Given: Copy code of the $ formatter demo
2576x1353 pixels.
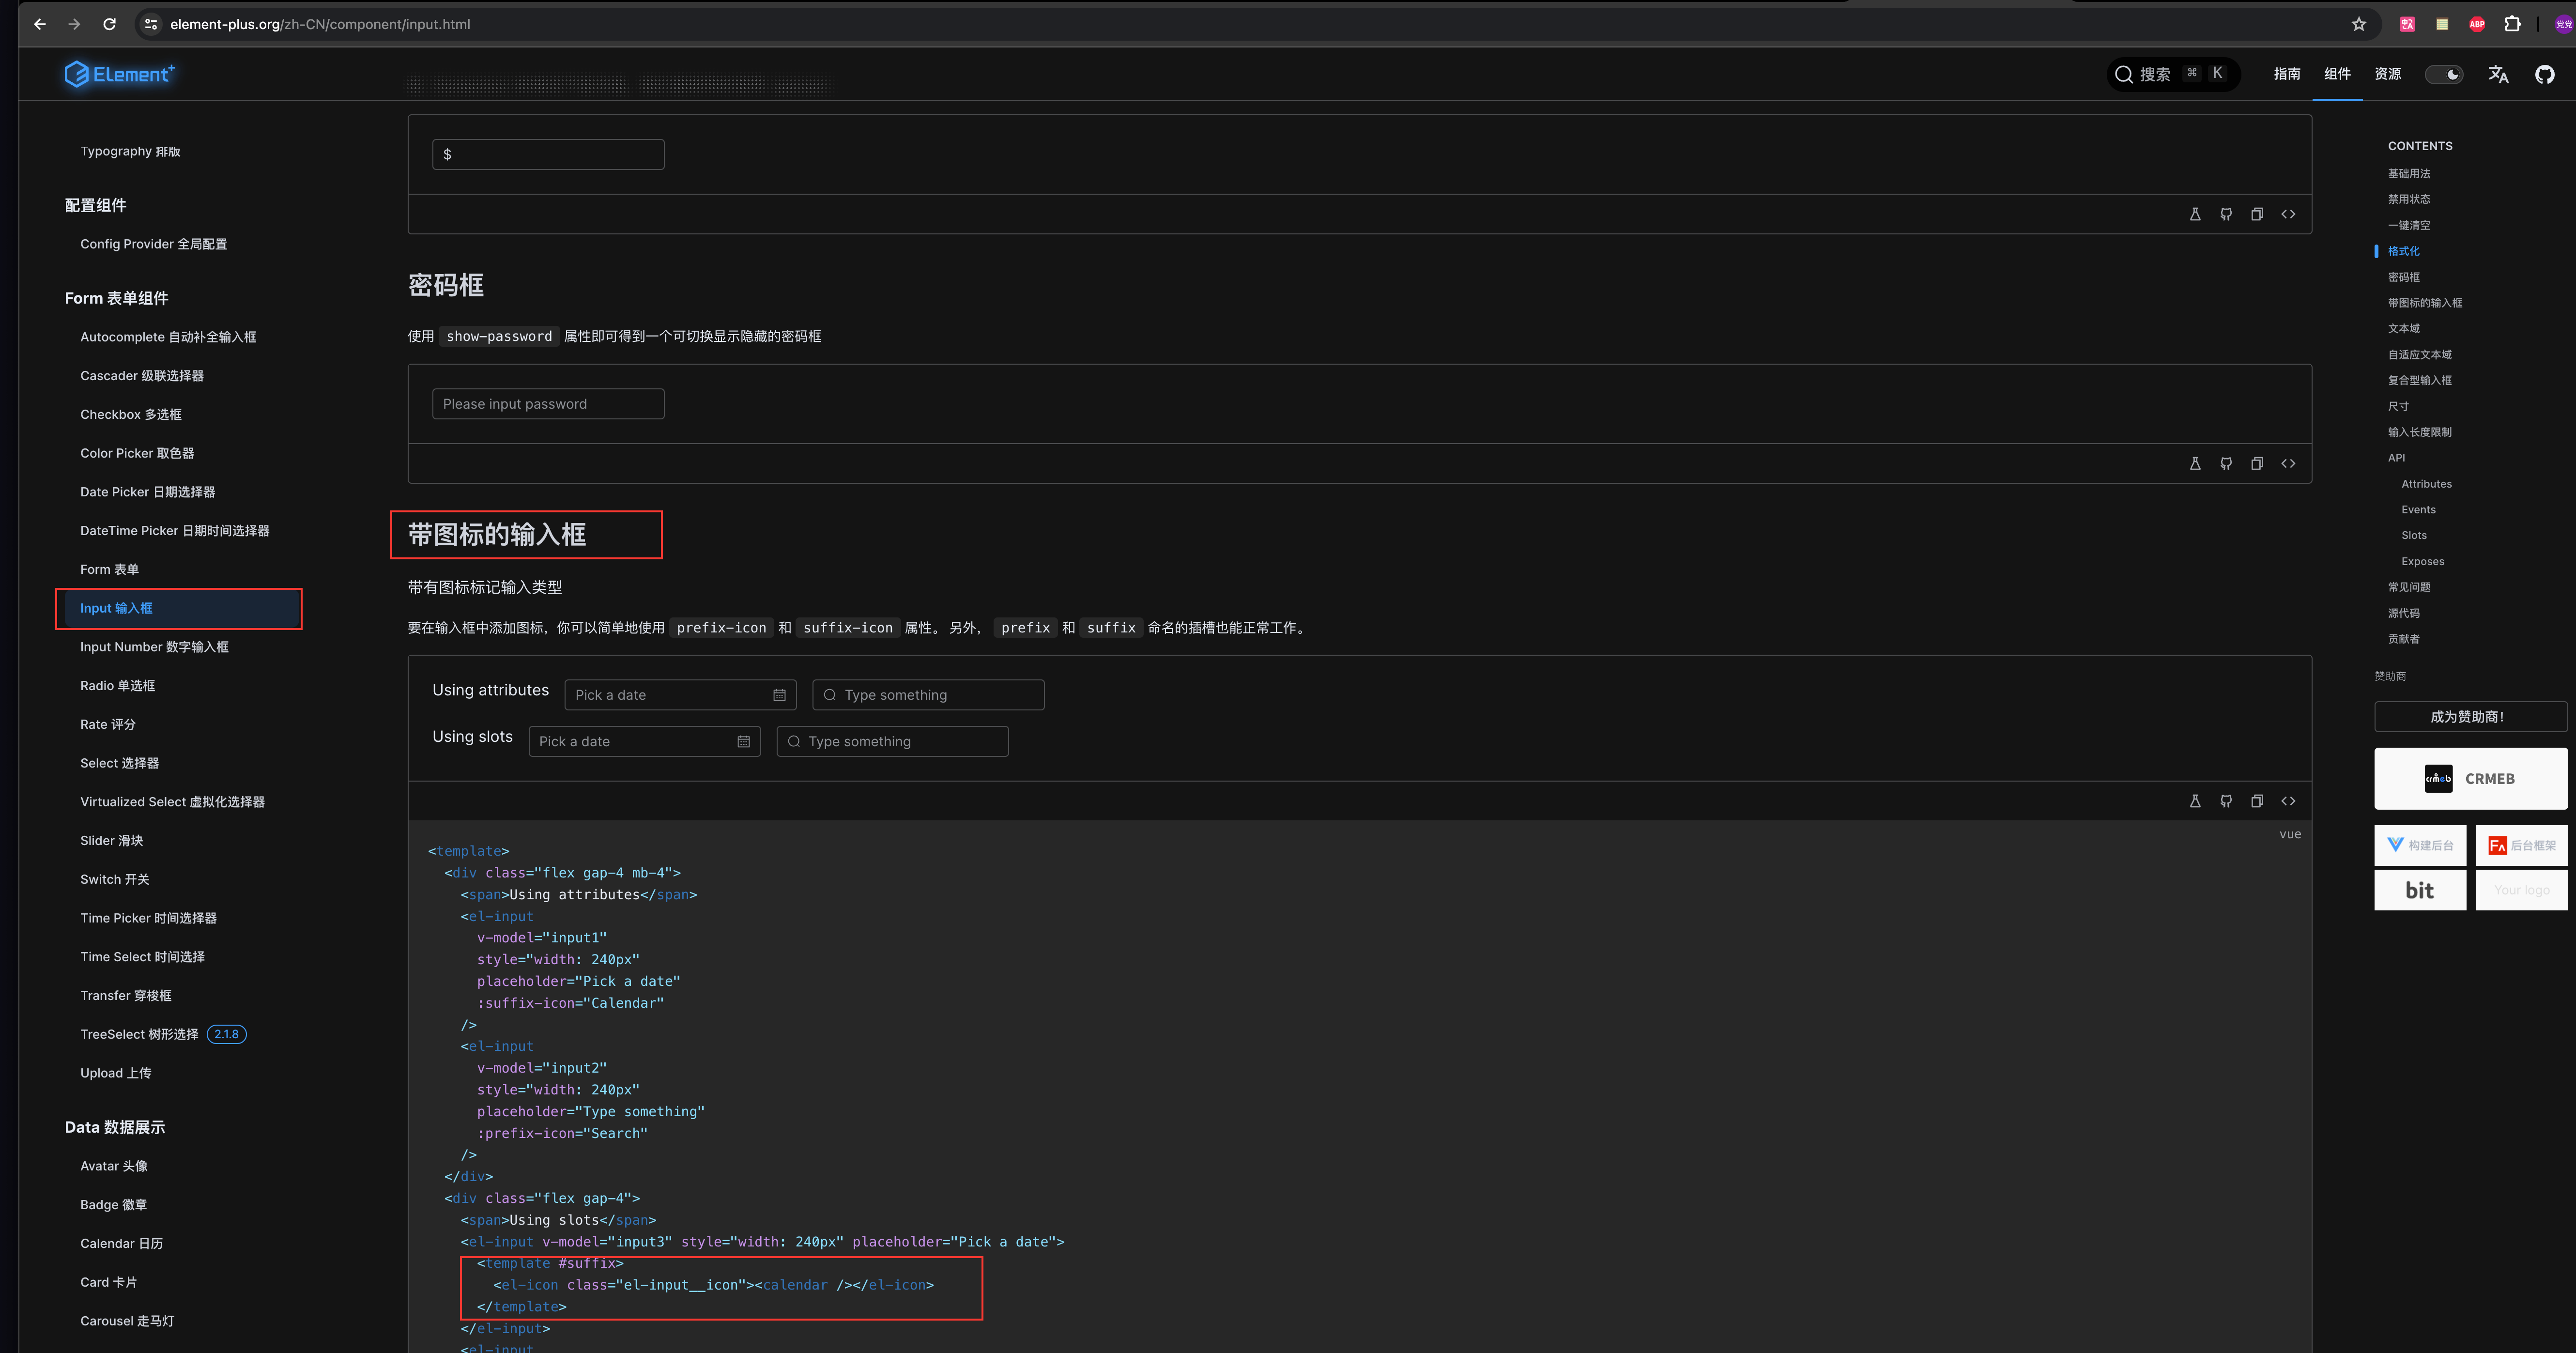Looking at the screenshot, I should 2257,214.
